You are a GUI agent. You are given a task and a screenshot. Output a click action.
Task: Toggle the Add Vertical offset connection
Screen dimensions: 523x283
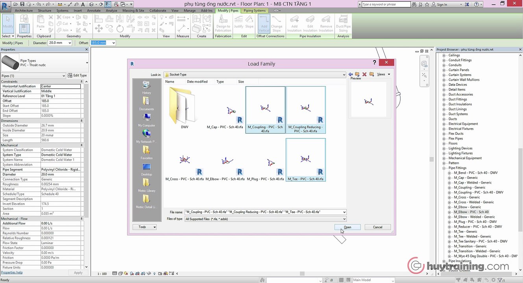[264, 24]
